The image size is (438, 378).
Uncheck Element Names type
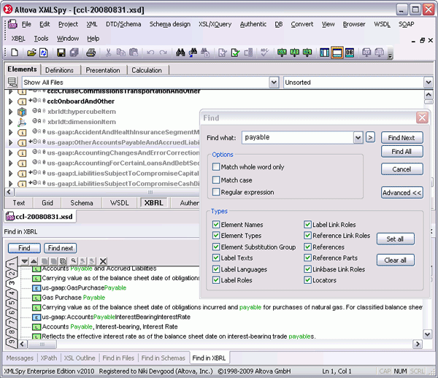[216, 225]
